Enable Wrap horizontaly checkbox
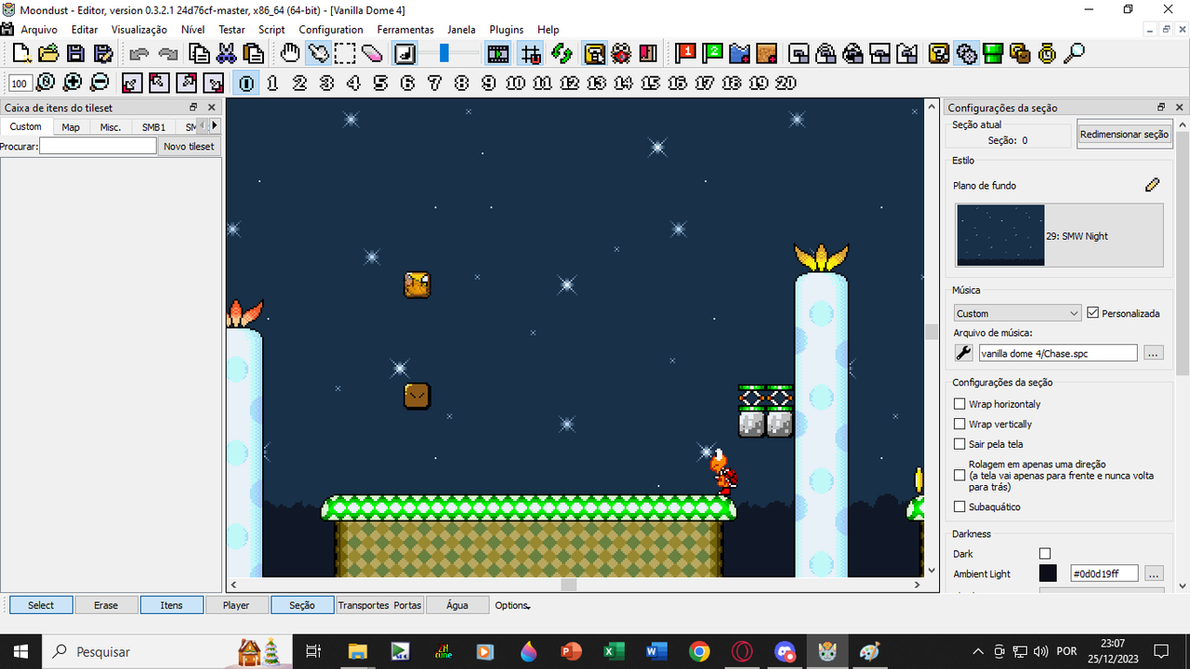Viewport: 1190px width, 669px height. (960, 404)
